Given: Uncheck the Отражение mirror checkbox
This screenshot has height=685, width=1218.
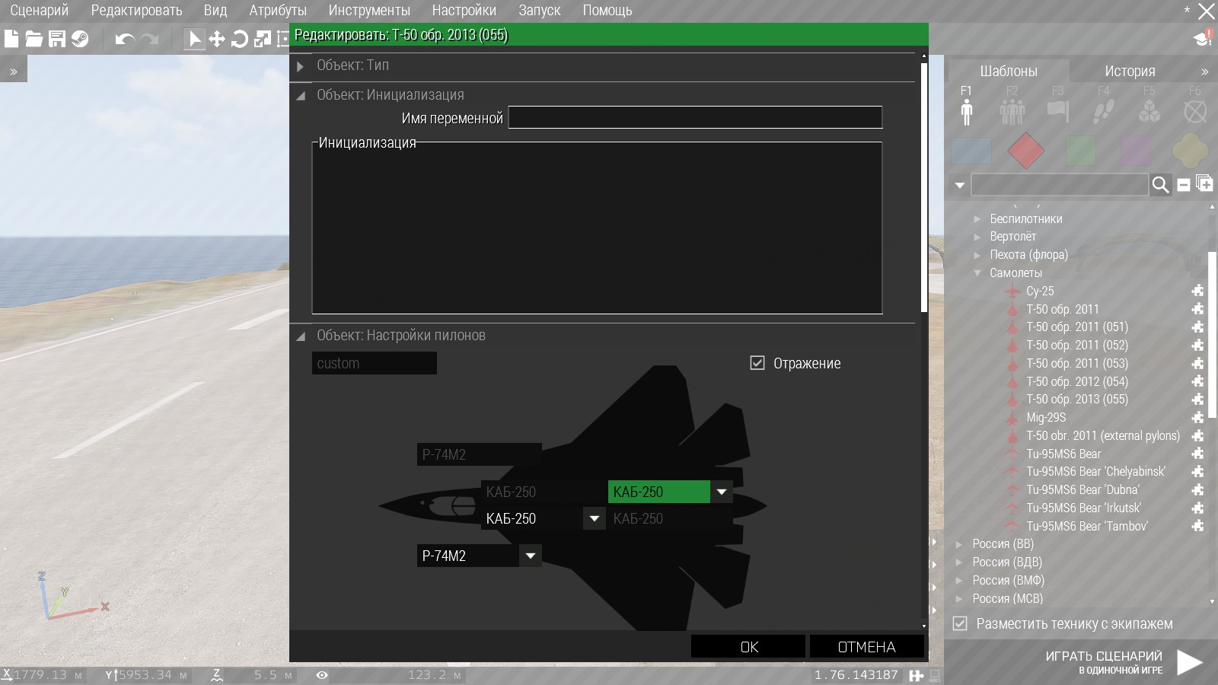Looking at the screenshot, I should 757,363.
